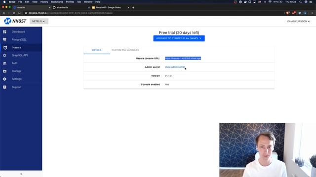Click the Auth users icon in the sidebar
This screenshot has width=316, height=177.
[x=4, y=63]
